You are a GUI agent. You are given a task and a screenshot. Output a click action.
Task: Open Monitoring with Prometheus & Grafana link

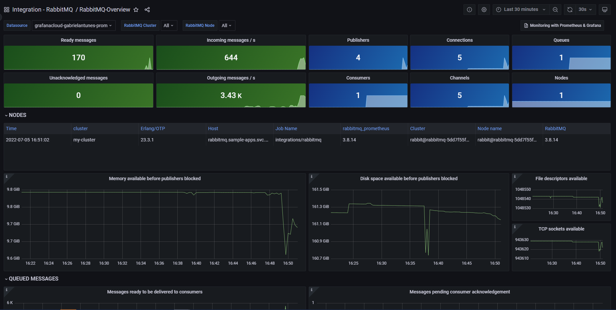pyautogui.click(x=562, y=26)
